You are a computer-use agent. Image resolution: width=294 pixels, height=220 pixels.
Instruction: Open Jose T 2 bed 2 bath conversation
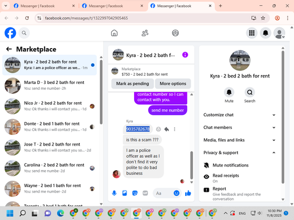(49, 147)
